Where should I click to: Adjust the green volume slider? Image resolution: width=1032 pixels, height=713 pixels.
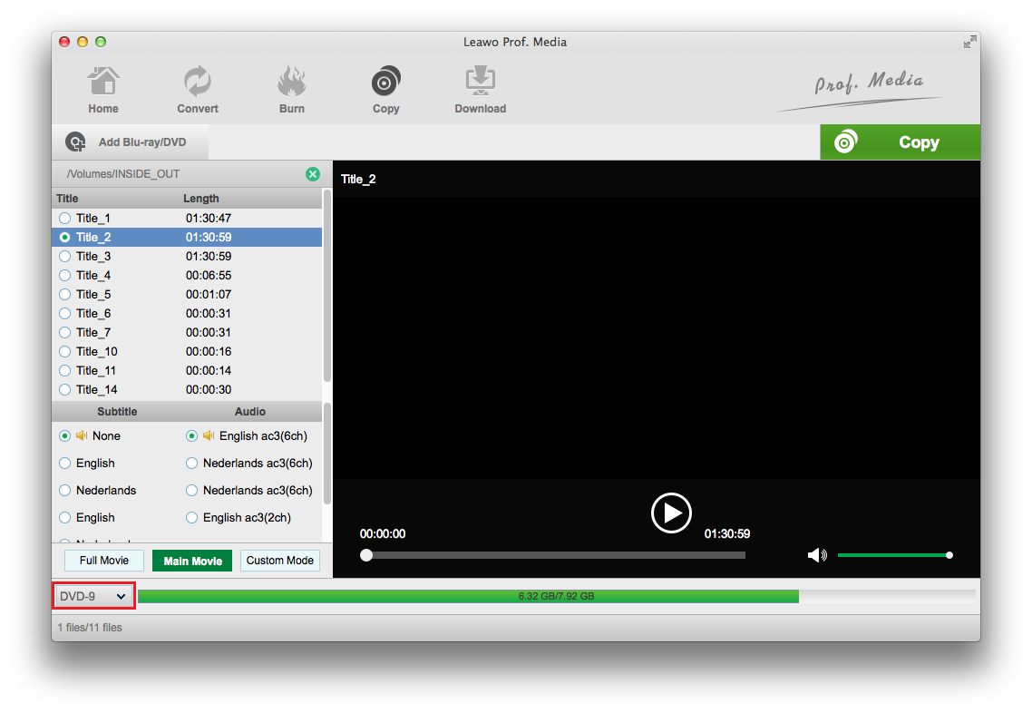coord(895,555)
